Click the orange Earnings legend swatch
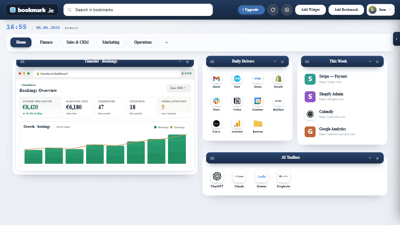This screenshot has height=233, width=400. click(171, 127)
